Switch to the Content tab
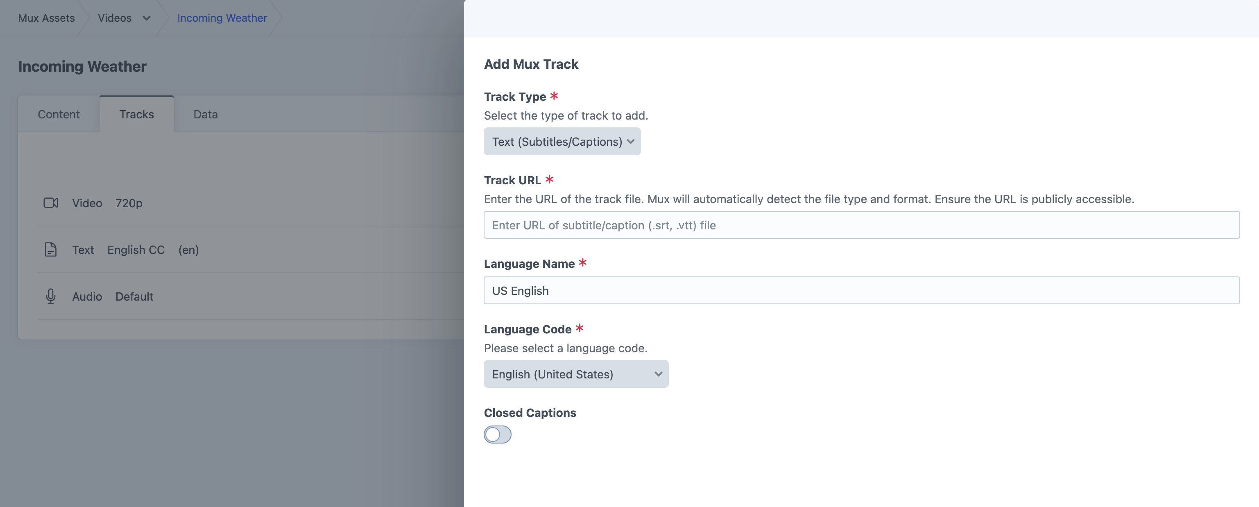Screen dimensions: 1259x507 59,114
